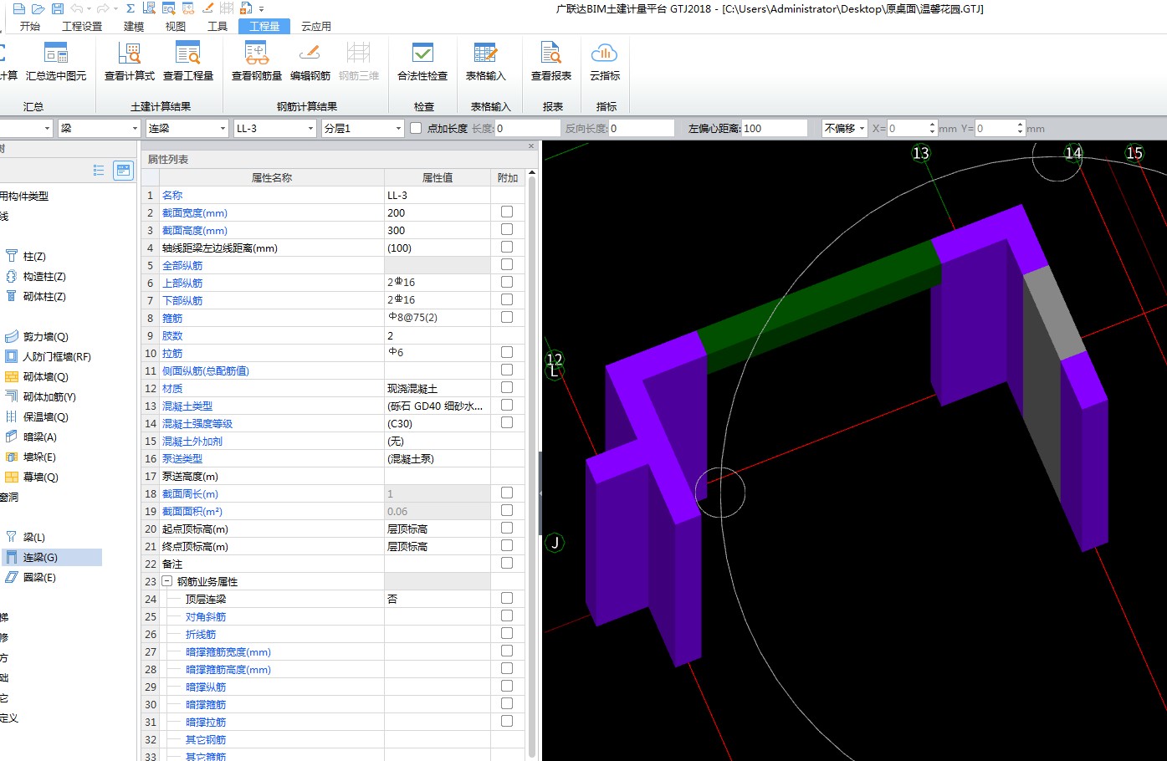The height and width of the screenshot is (761, 1167).
Task: Increase the X offset with stepper up arrow
Action: click(932, 124)
